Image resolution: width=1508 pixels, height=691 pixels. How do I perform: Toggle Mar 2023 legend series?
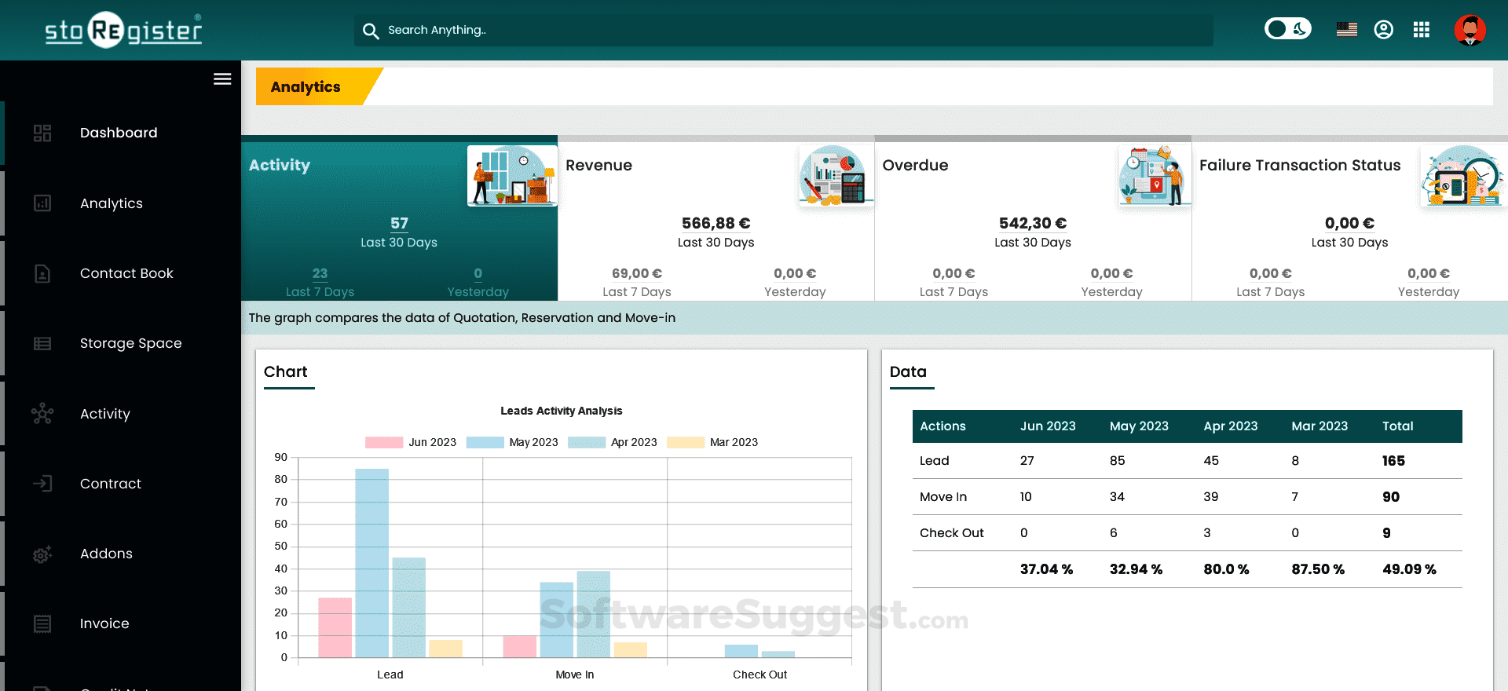pyautogui.click(x=712, y=442)
